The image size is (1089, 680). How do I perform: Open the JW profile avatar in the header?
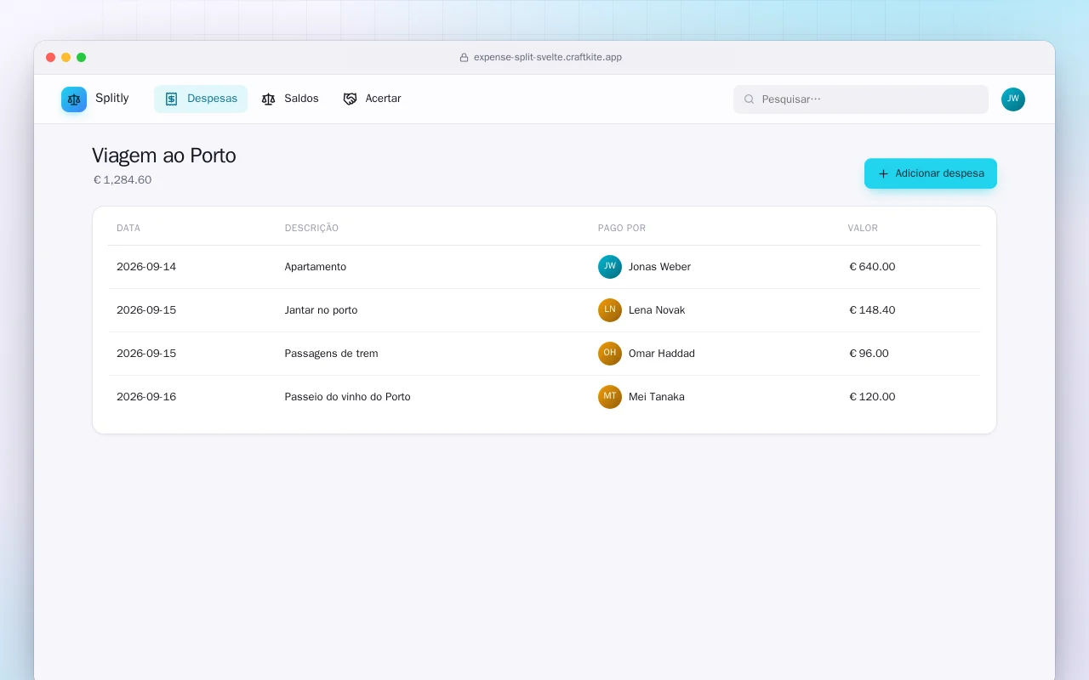pyautogui.click(x=1013, y=99)
